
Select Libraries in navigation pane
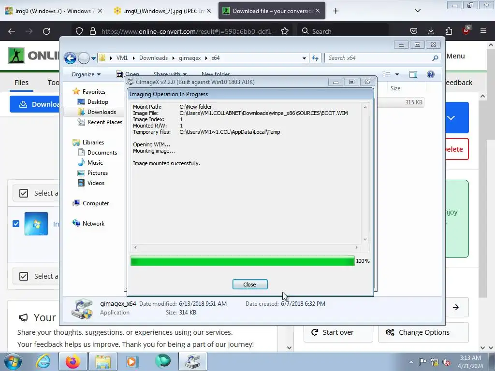[93, 143]
